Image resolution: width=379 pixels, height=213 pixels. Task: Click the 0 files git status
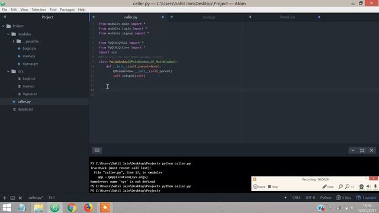(x=343, y=198)
